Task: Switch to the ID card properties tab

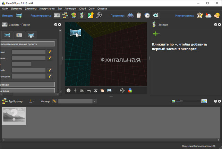Action: click(x=19, y=35)
